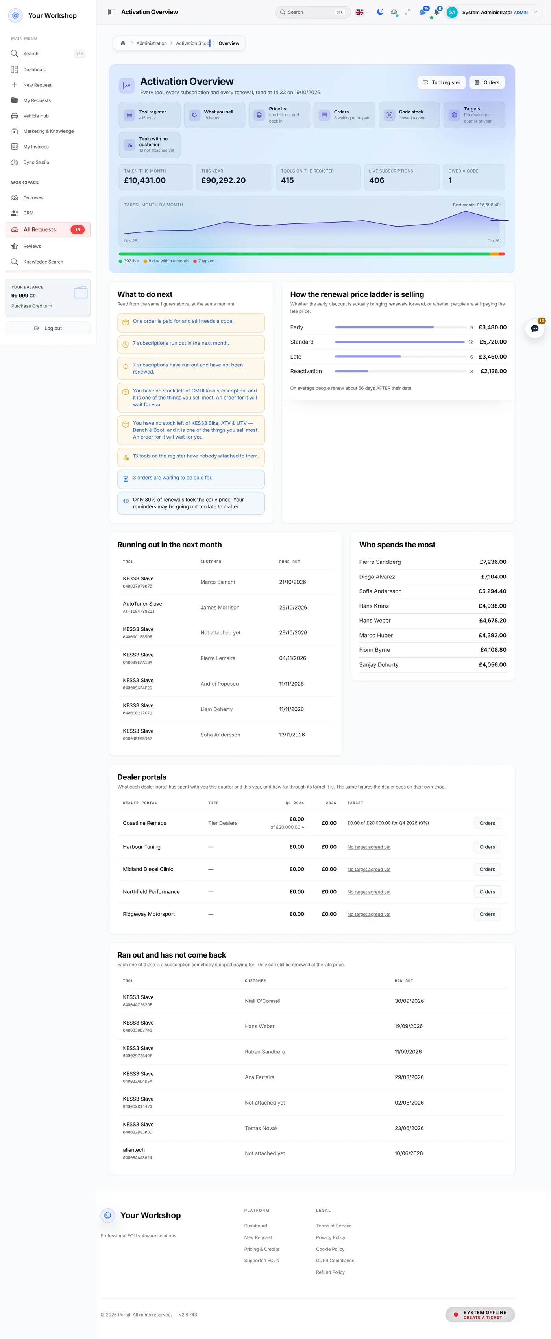Open the speedometer performance icon
The width and height of the screenshot is (551, 1339).
pos(394,12)
